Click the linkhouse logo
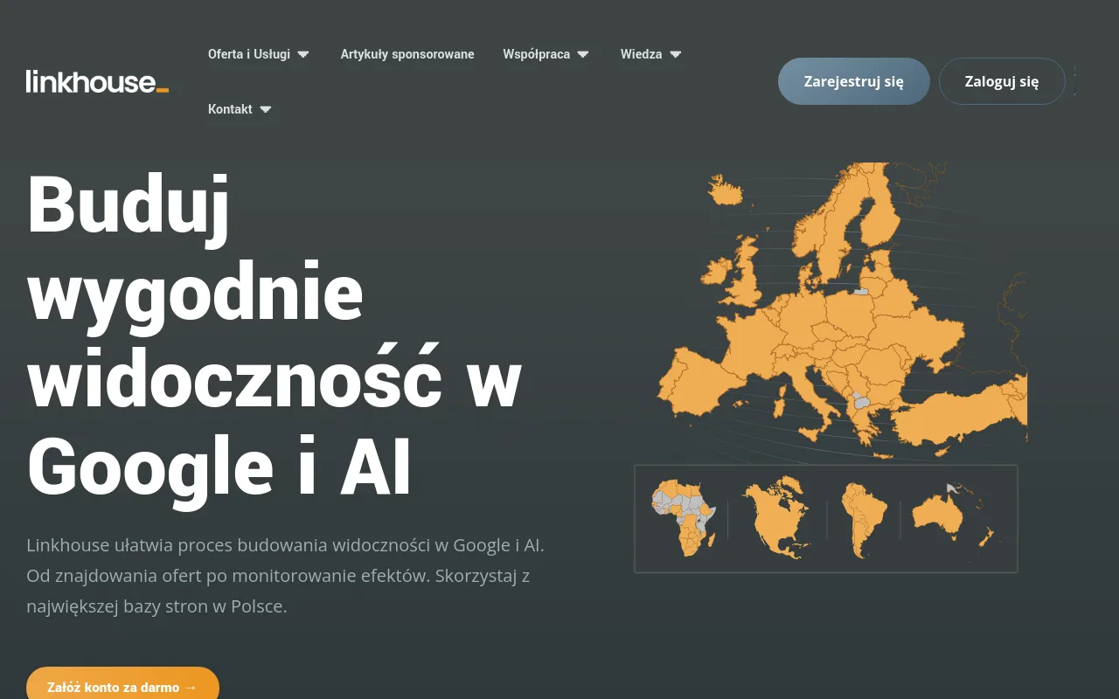The image size is (1119, 699). pyautogui.click(x=97, y=81)
